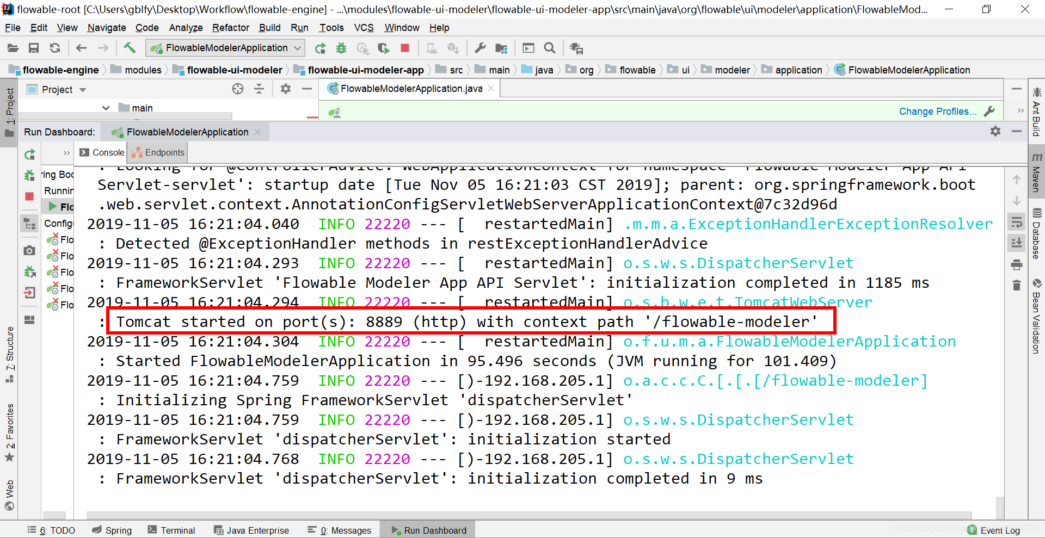Click Collapse All icon in Project panel
The height and width of the screenshot is (538, 1045).
259,89
